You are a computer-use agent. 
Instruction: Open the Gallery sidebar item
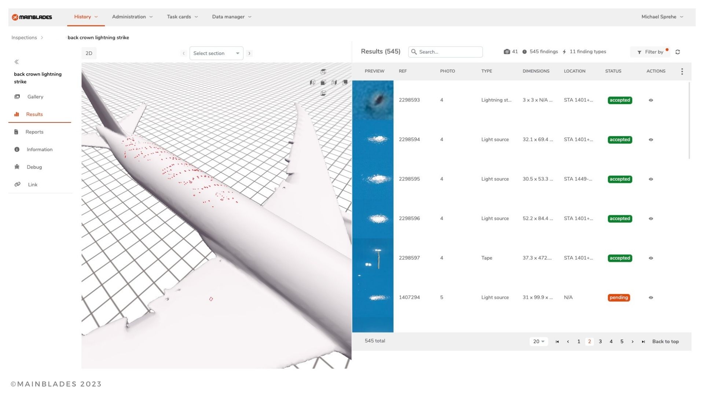point(35,97)
